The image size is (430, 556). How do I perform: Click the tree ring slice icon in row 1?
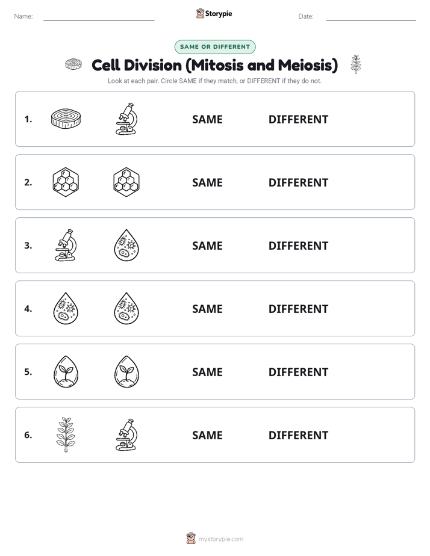coord(66,119)
